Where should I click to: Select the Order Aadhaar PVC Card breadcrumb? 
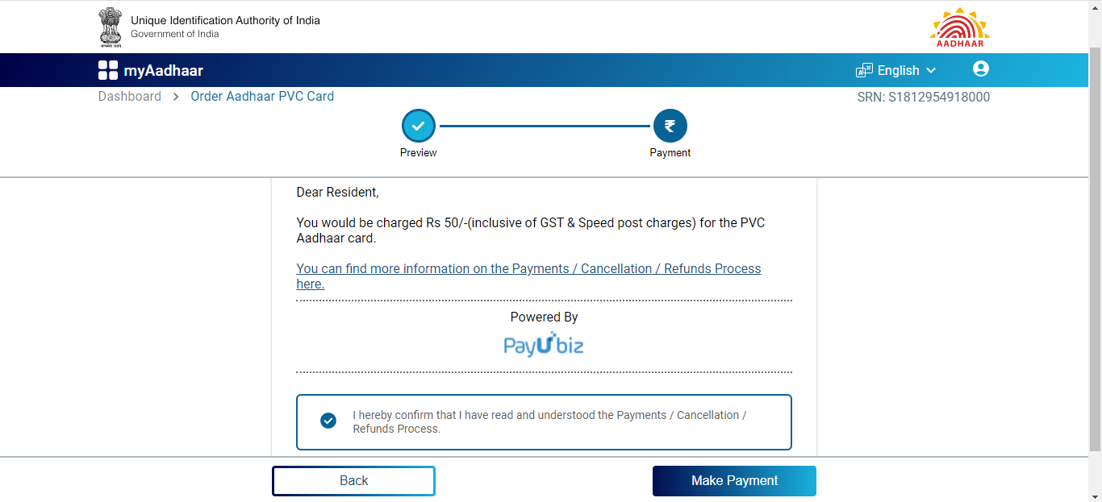pos(262,97)
